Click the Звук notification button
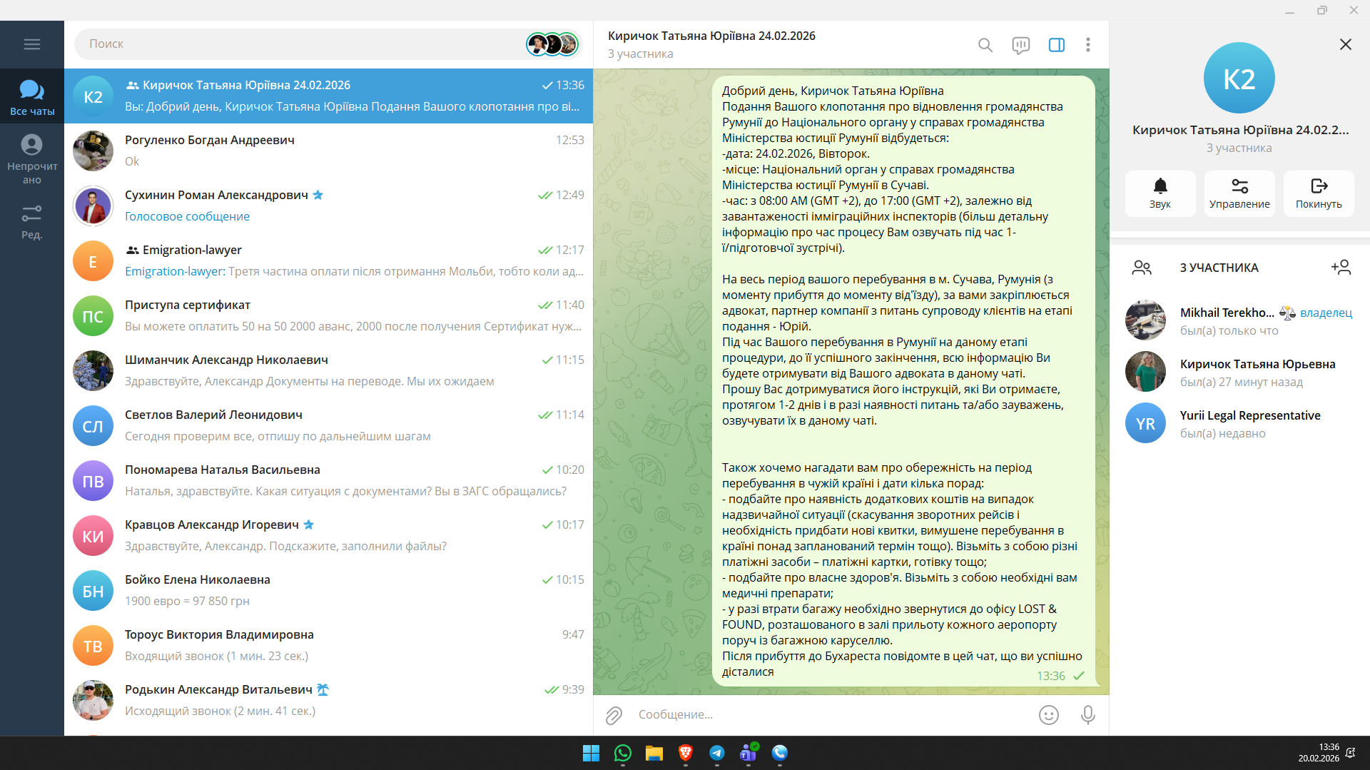The height and width of the screenshot is (770, 1370). pos(1160,193)
